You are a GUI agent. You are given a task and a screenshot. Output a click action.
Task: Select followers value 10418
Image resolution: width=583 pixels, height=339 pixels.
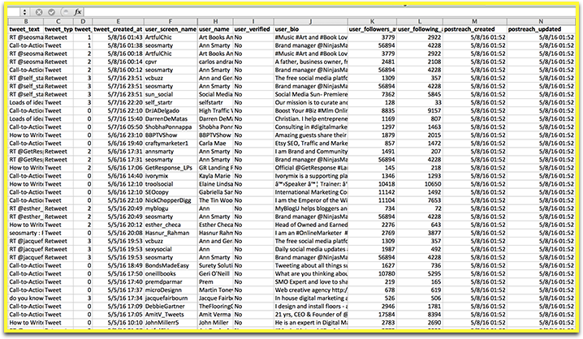click(x=372, y=184)
